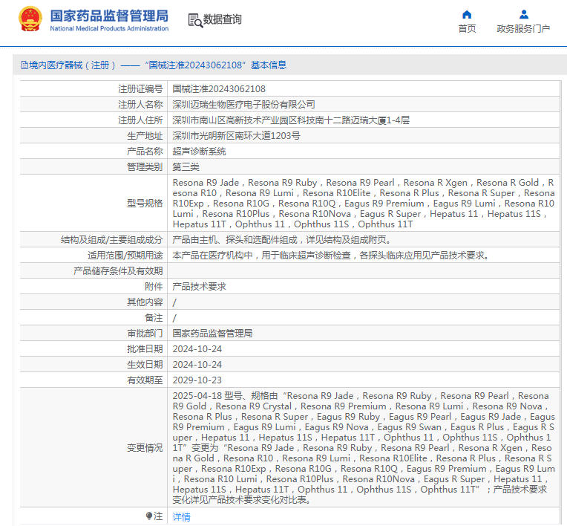This screenshot has height=526, width=567.
Task: Click the 适用范围/预期用途 label
Action: point(125,256)
